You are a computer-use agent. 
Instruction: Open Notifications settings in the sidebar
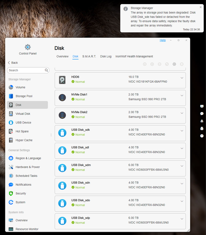click(x=27, y=185)
